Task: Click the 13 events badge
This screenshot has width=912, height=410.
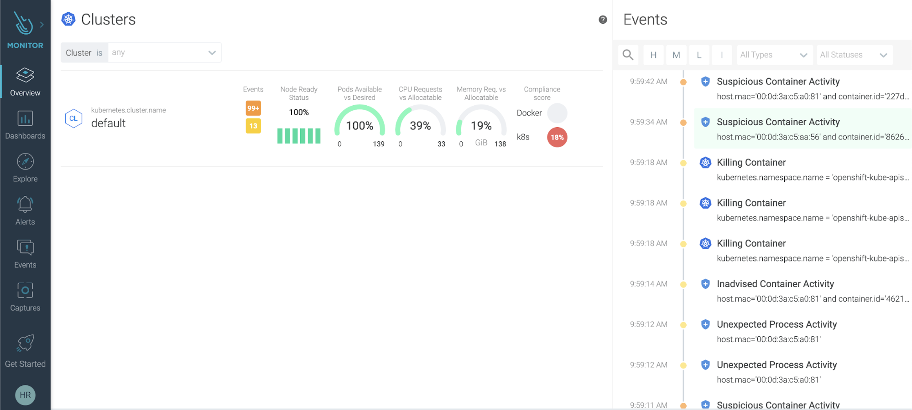Action: [x=253, y=126]
